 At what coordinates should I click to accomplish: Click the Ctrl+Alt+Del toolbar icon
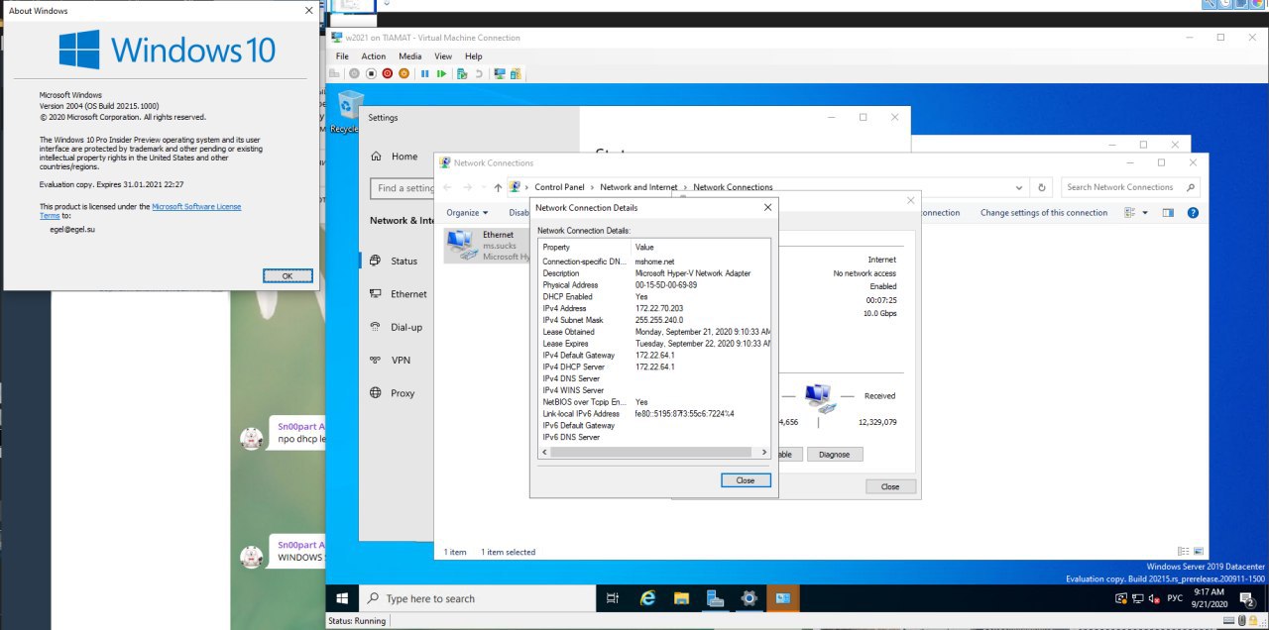coord(334,73)
